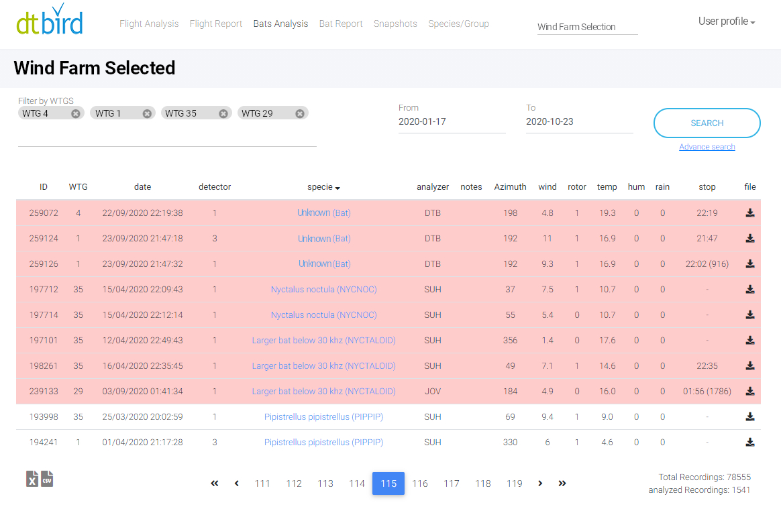Image resolution: width=781 pixels, height=523 pixels.
Task: Download file for recording 193998
Action: pos(749,417)
